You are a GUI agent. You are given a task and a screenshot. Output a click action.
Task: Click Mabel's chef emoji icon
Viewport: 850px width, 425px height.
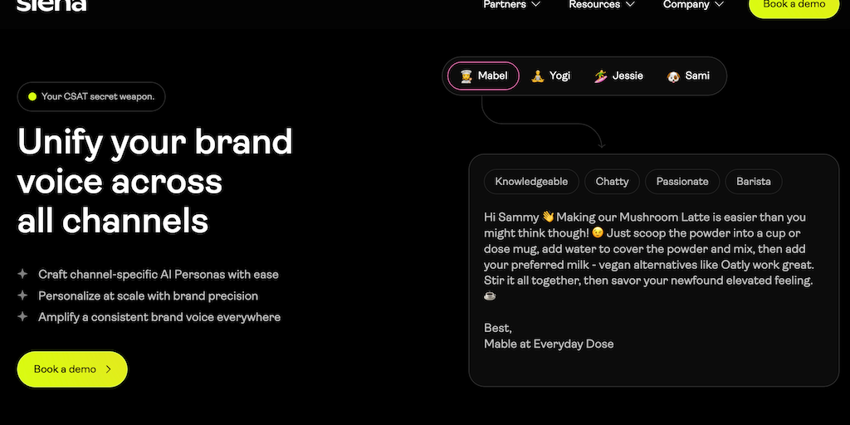coord(465,76)
